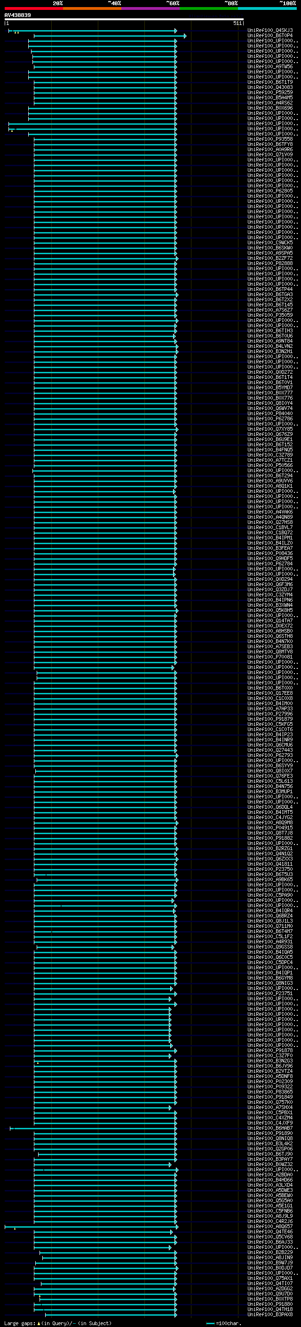Click UniRef100_Q5K8H5 label
The image size is (301, 1327).
point(270,611)
